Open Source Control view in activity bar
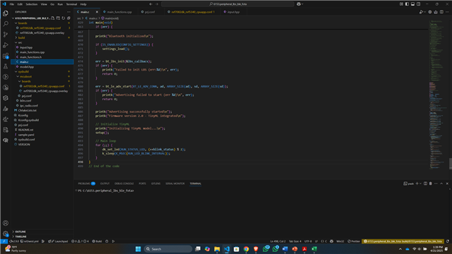Viewport: 452px width, 254px height. tap(6, 35)
